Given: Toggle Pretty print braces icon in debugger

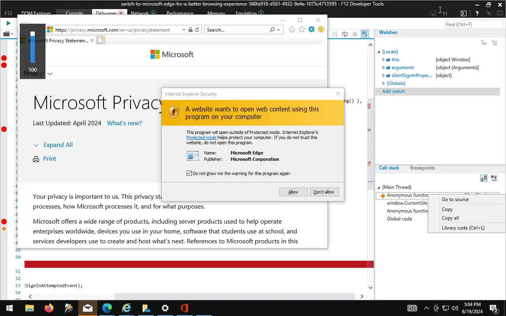Looking at the screenshot, I should tap(355, 34).
